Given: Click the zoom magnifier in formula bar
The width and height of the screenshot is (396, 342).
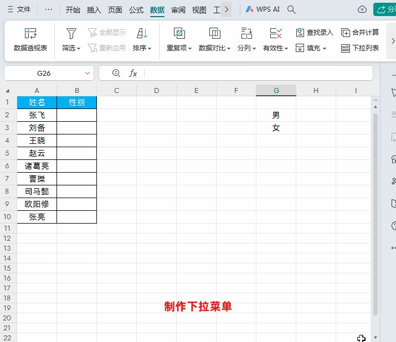Looking at the screenshot, I should tap(116, 73).
